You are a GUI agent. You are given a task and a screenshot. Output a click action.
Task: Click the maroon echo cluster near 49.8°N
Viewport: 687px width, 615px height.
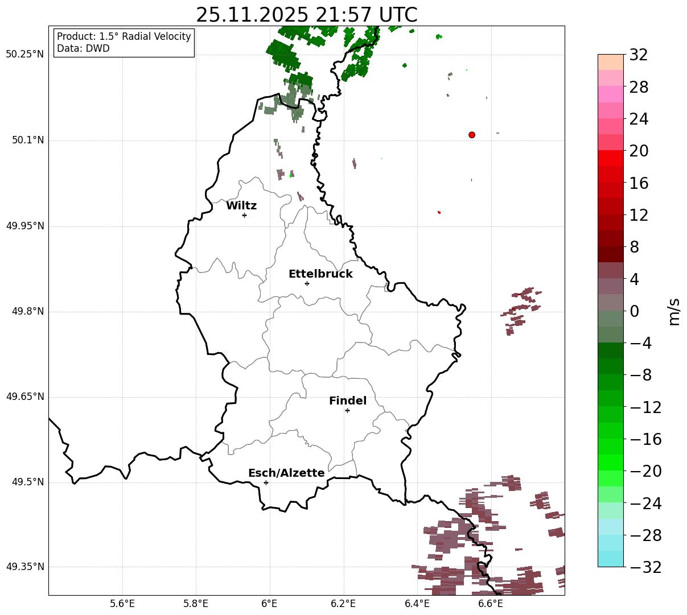[520, 310]
